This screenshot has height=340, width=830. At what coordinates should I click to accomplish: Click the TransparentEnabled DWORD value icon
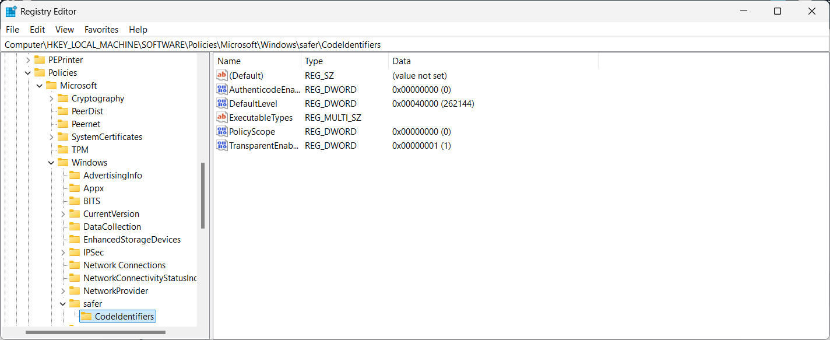click(222, 146)
